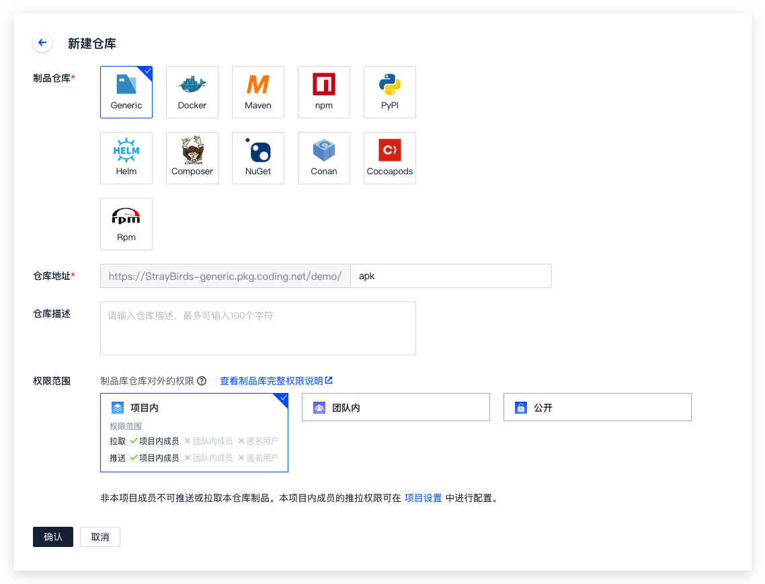
Task: Click the repository name field containing apk
Action: [x=451, y=276]
